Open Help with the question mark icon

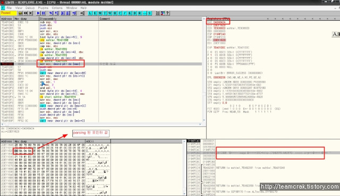[x=167, y=13]
